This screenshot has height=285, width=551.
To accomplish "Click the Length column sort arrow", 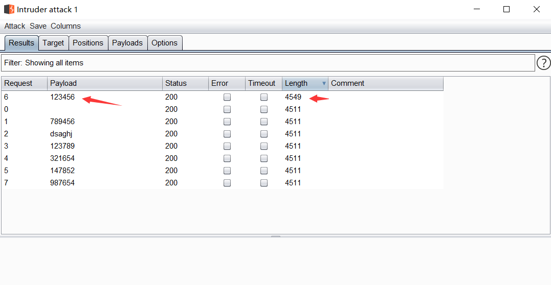I will point(324,83).
